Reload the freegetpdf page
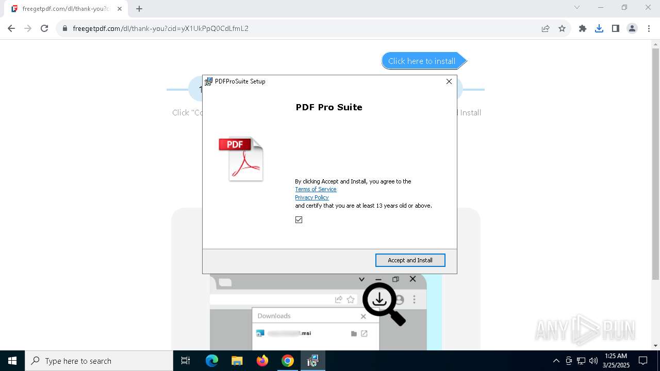 pos(44,28)
